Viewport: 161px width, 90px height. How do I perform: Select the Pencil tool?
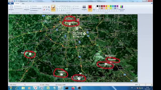coord(44,7)
